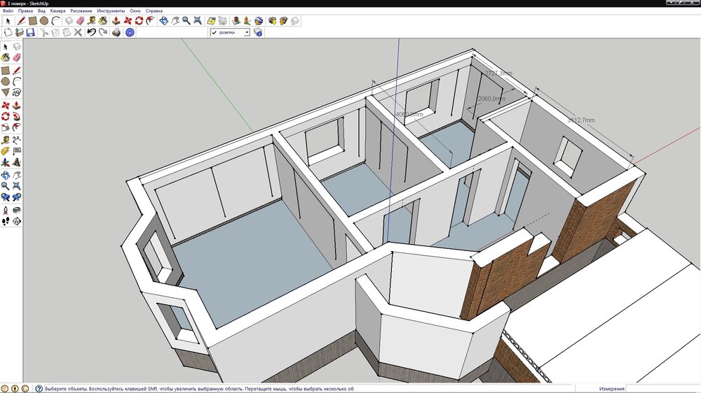Choose the 3D Text tool

point(16,162)
